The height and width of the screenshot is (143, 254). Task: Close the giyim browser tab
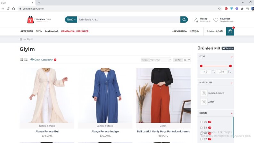[33, 3]
